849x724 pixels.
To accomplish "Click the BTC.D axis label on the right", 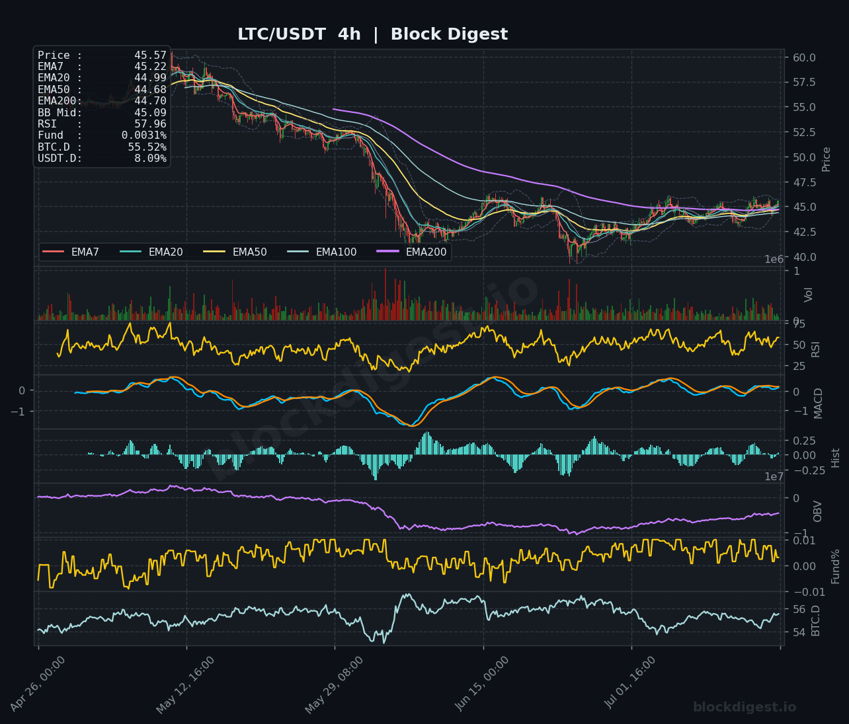I will [815, 620].
